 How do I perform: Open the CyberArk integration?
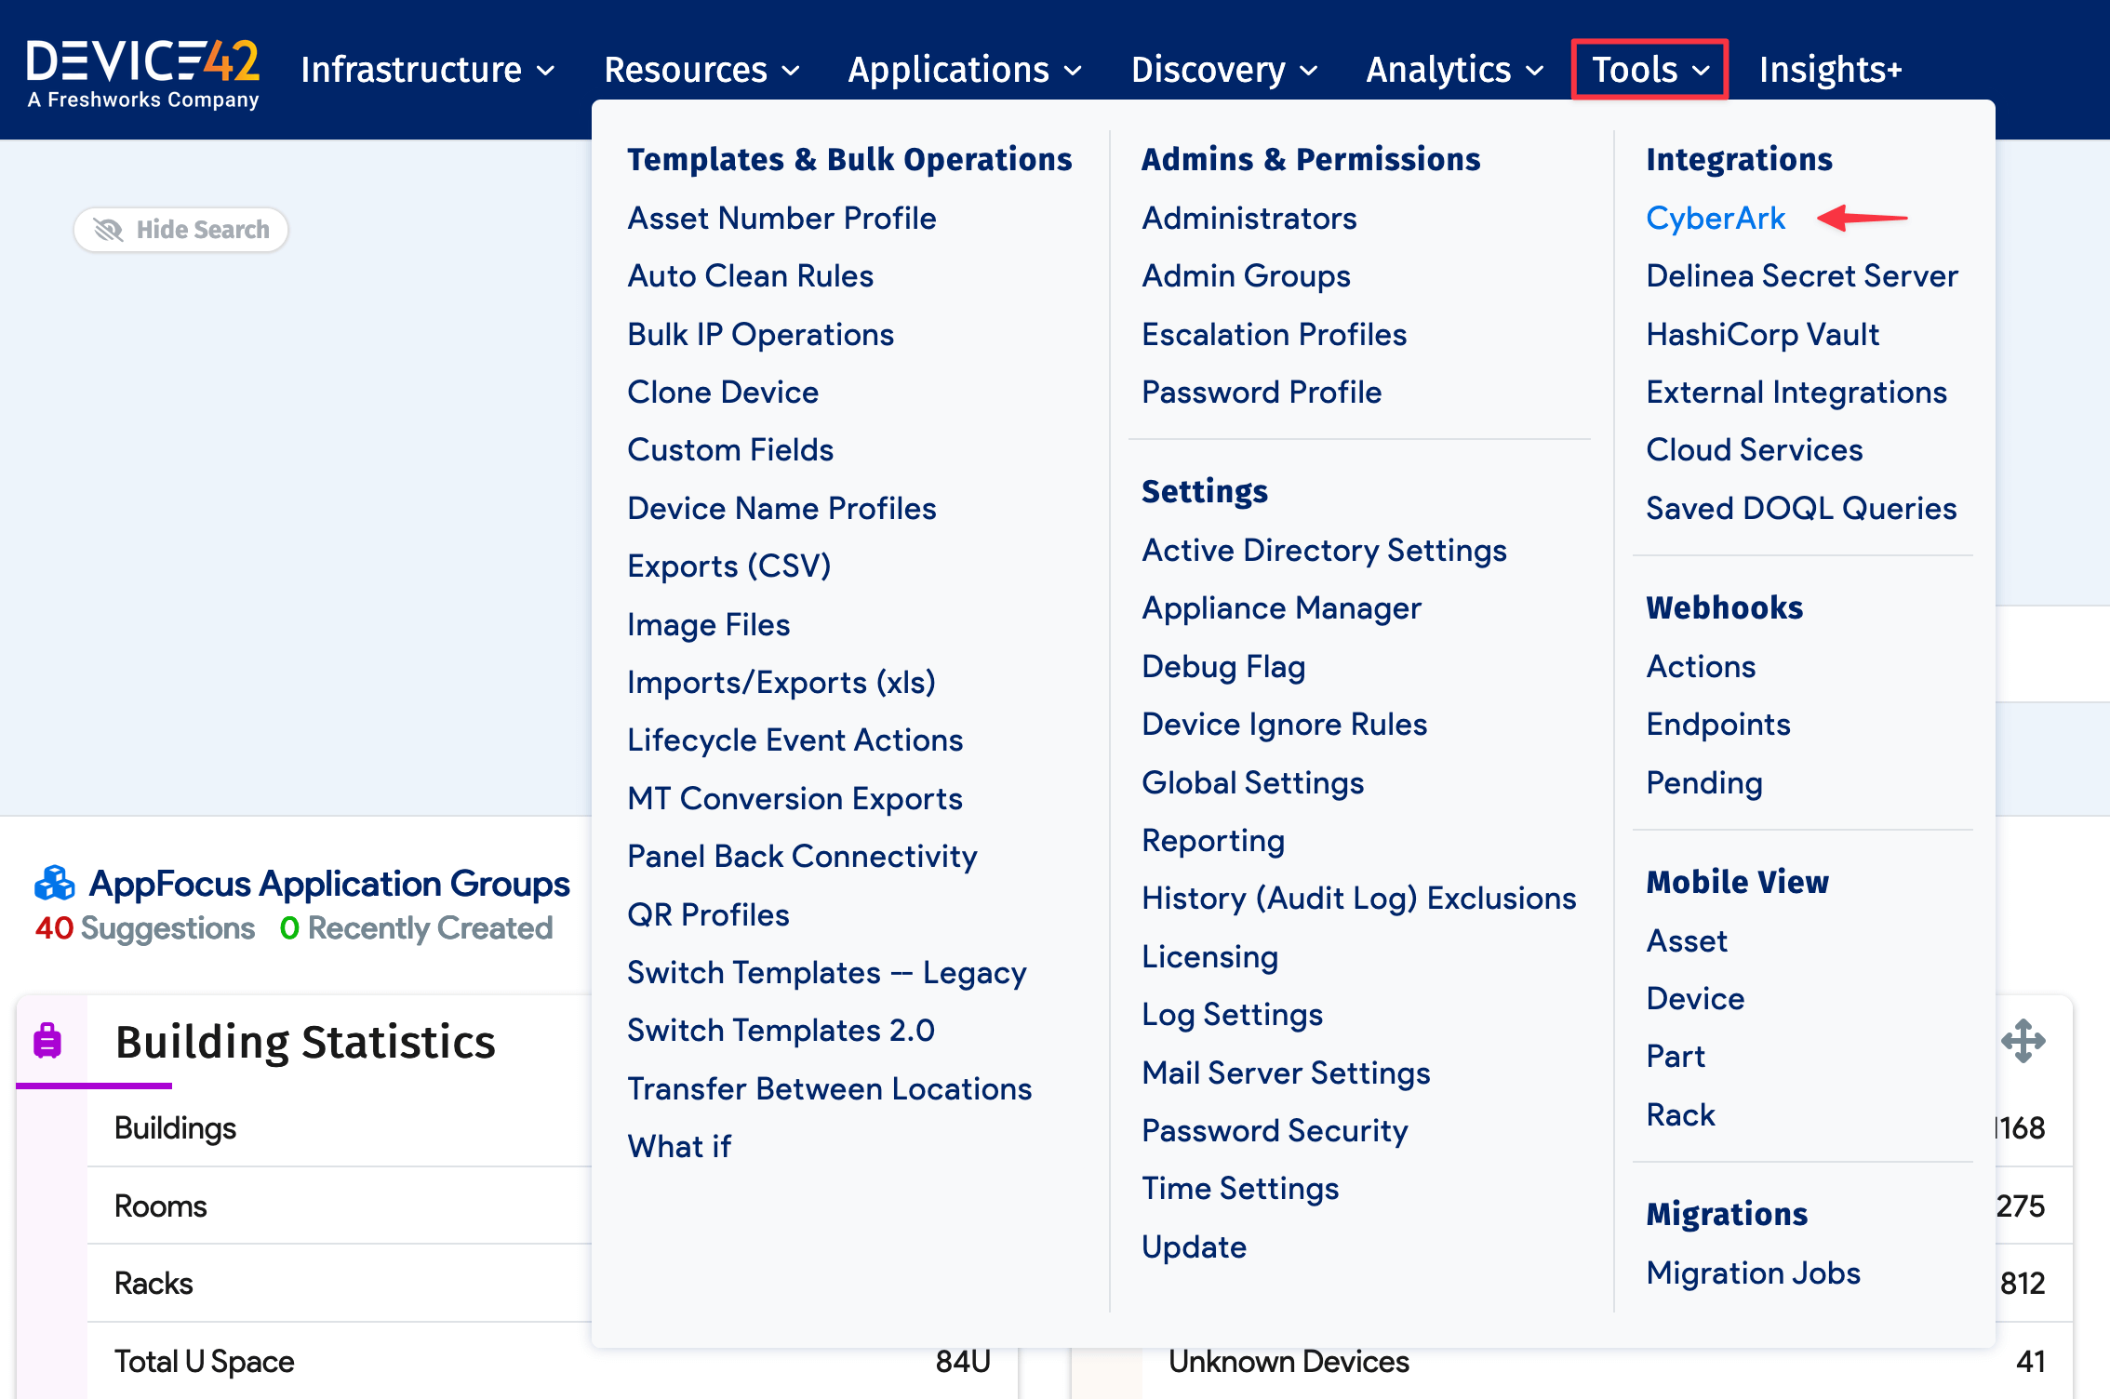tap(1716, 218)
